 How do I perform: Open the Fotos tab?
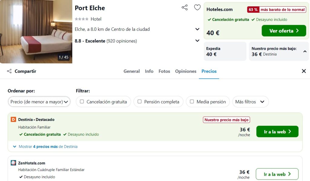pos(164,71)
